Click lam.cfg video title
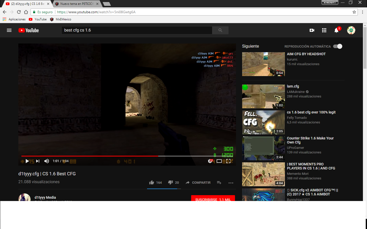 [293, 86]
